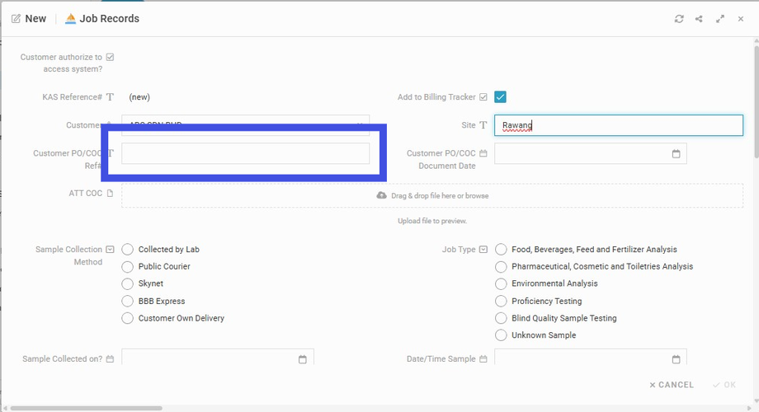Click the Job Records title

[x=109, y=19]
